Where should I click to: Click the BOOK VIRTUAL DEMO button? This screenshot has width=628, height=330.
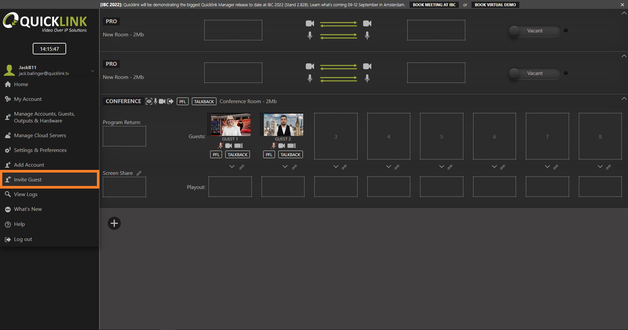495,5
